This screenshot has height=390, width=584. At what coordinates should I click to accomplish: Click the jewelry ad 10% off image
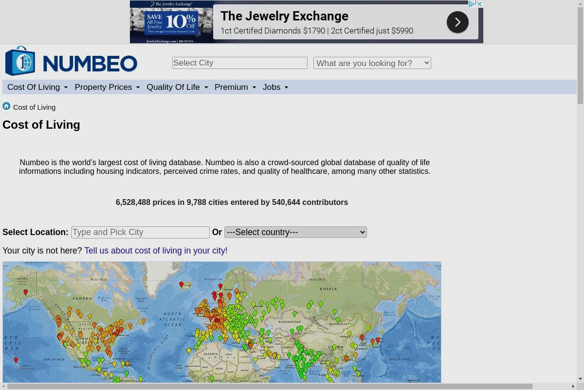[171, 22]
